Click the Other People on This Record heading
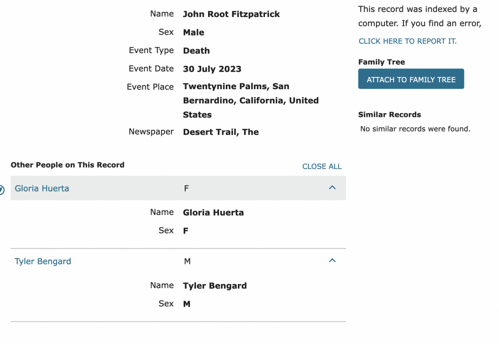Screen dimensions: 499x344 (67, 165)
